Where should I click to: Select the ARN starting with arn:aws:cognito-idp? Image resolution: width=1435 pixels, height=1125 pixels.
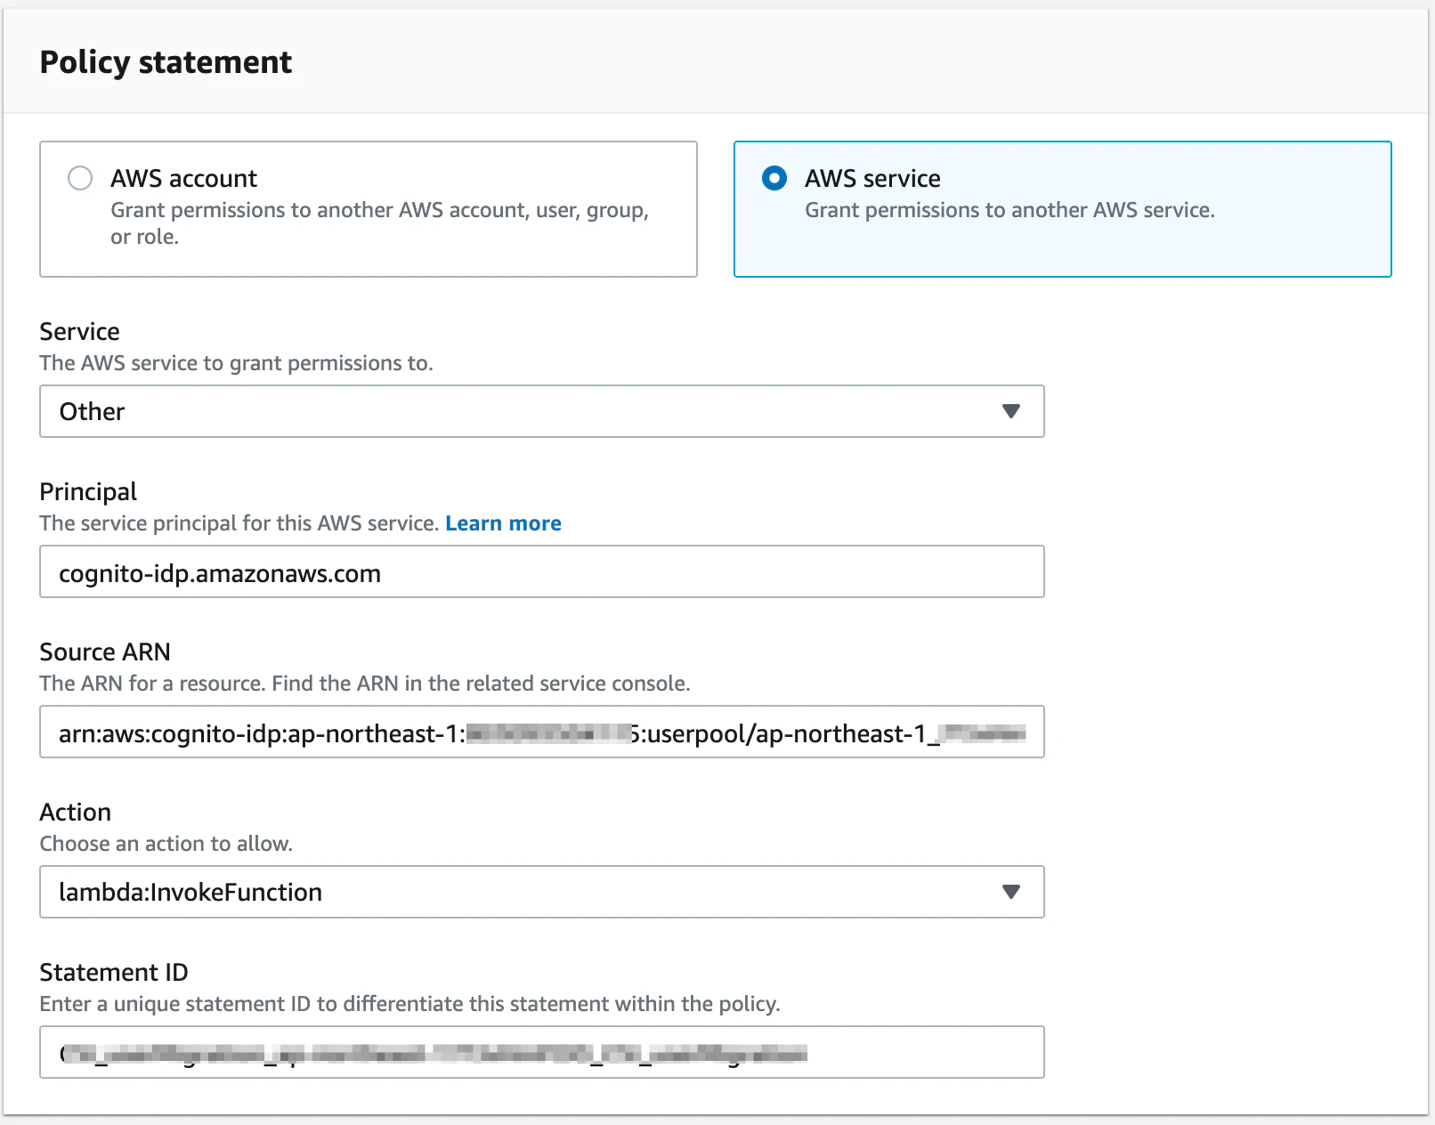541,733
